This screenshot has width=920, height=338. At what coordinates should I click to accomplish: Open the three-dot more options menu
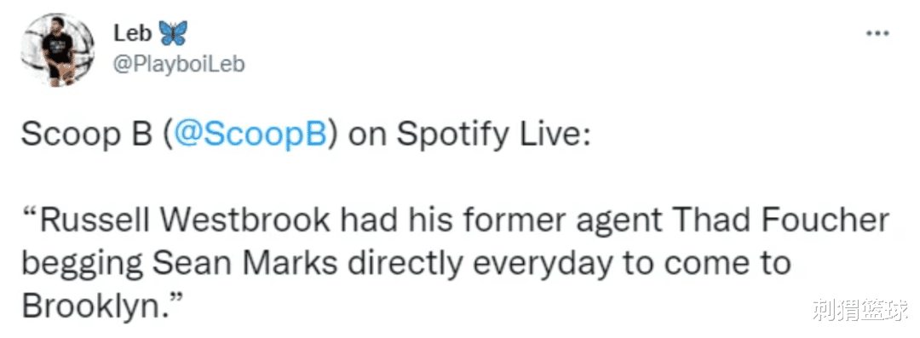click(878, 33)
